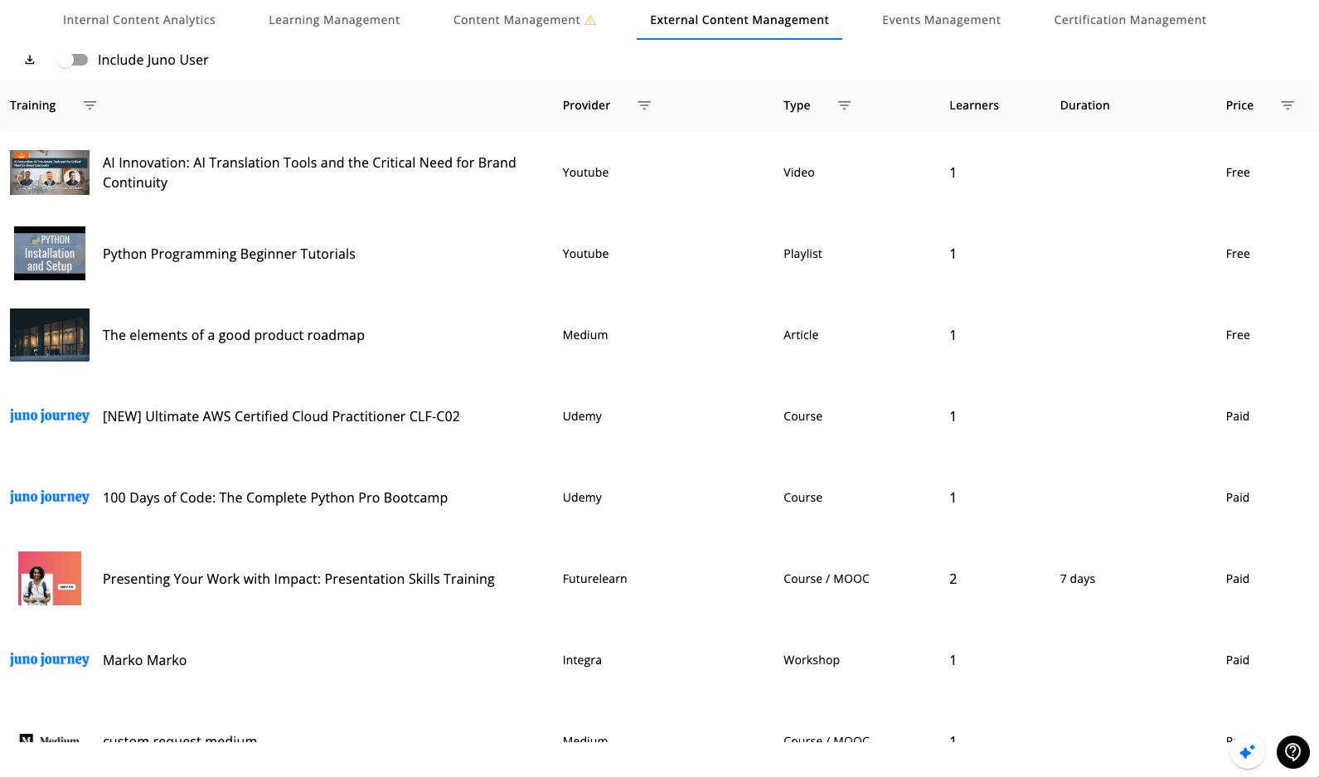Open the Provider column filter
The height and width of the screenshot is (777, 1319).
tap(644, 105)
